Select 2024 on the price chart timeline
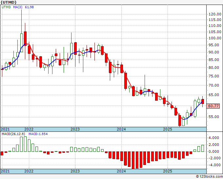The image size is (223, 179). click(x=121, y=129)
